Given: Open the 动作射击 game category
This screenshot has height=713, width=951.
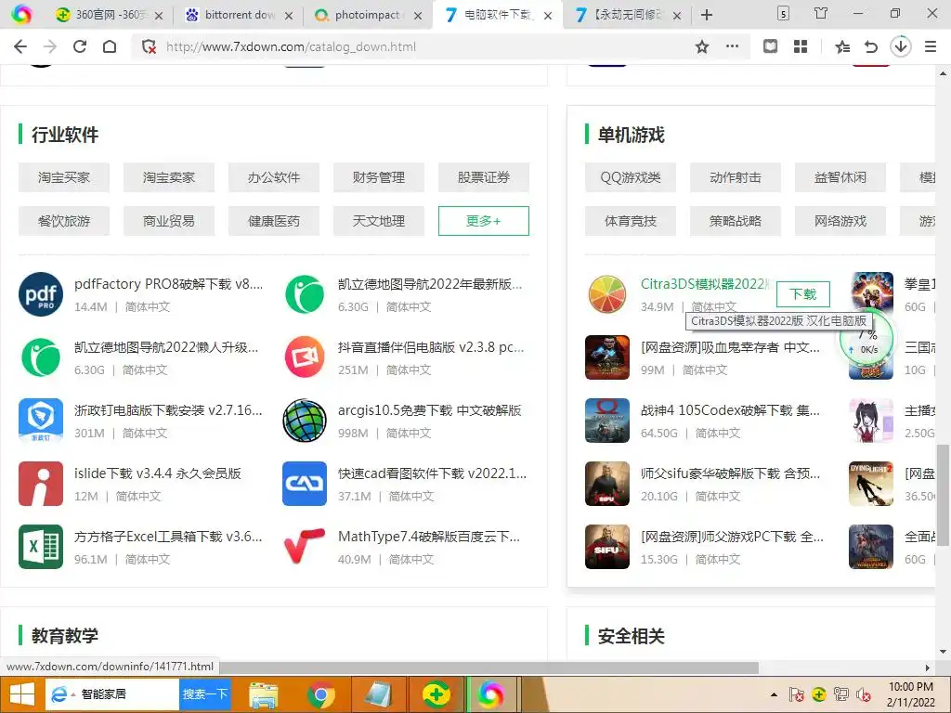Looking at the screenshot, I should pyautogui.click(x=736, y=177).
